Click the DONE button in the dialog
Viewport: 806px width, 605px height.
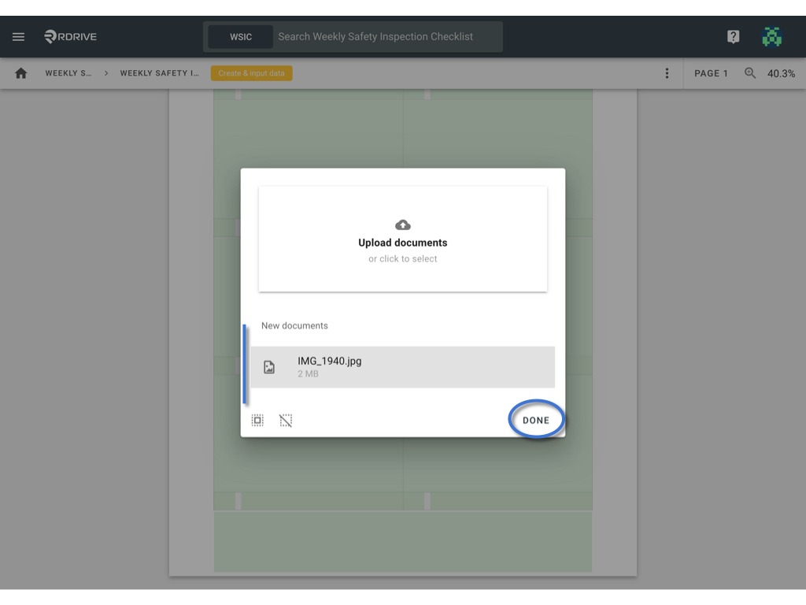[536, 420]
